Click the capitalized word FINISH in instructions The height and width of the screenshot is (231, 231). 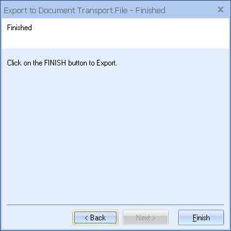(55, 63)
